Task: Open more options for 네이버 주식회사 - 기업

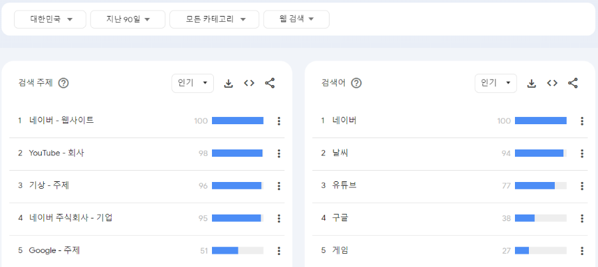Action: 279,218
